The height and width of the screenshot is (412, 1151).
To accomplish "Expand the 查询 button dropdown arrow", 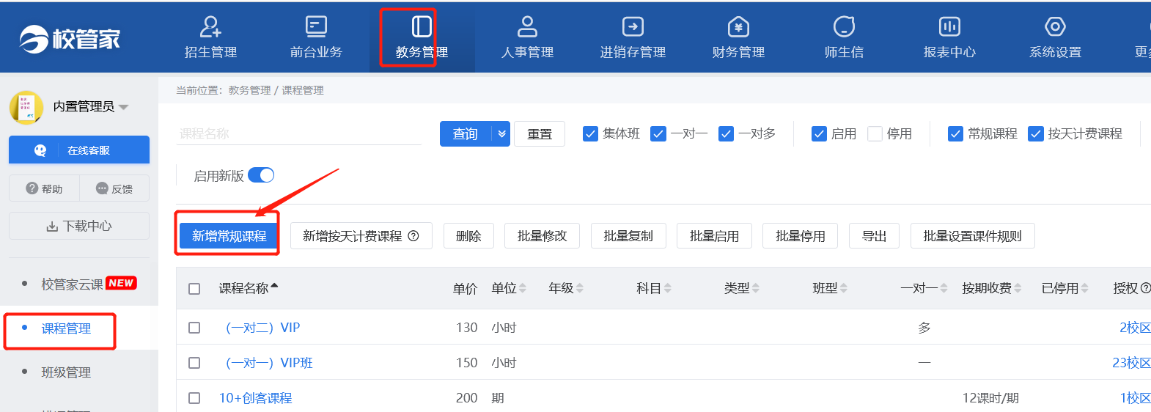I will [501, 134].
